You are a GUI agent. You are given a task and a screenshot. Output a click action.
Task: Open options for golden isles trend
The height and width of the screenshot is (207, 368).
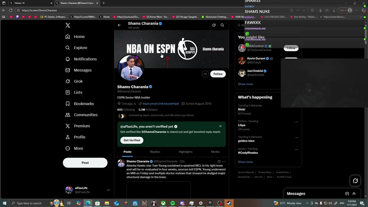pos(297,138)
